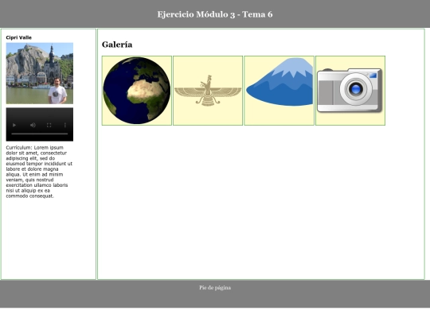Click the page title 'Ejercicio Módulo 3 - Tema 6'
This screenshot has height=322, width=430.
coord(215,14)
